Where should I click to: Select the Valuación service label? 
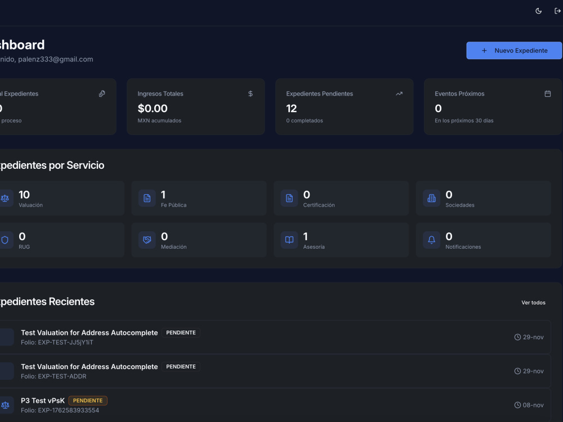(x=30, y=205)
